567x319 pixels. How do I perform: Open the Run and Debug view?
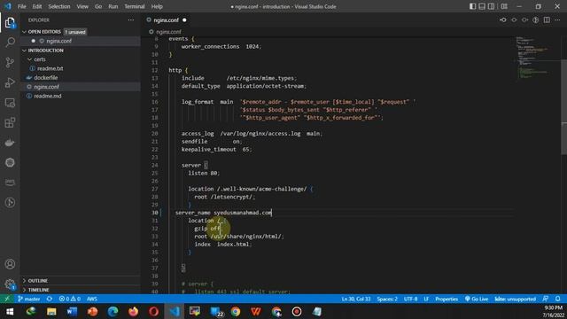10,82
